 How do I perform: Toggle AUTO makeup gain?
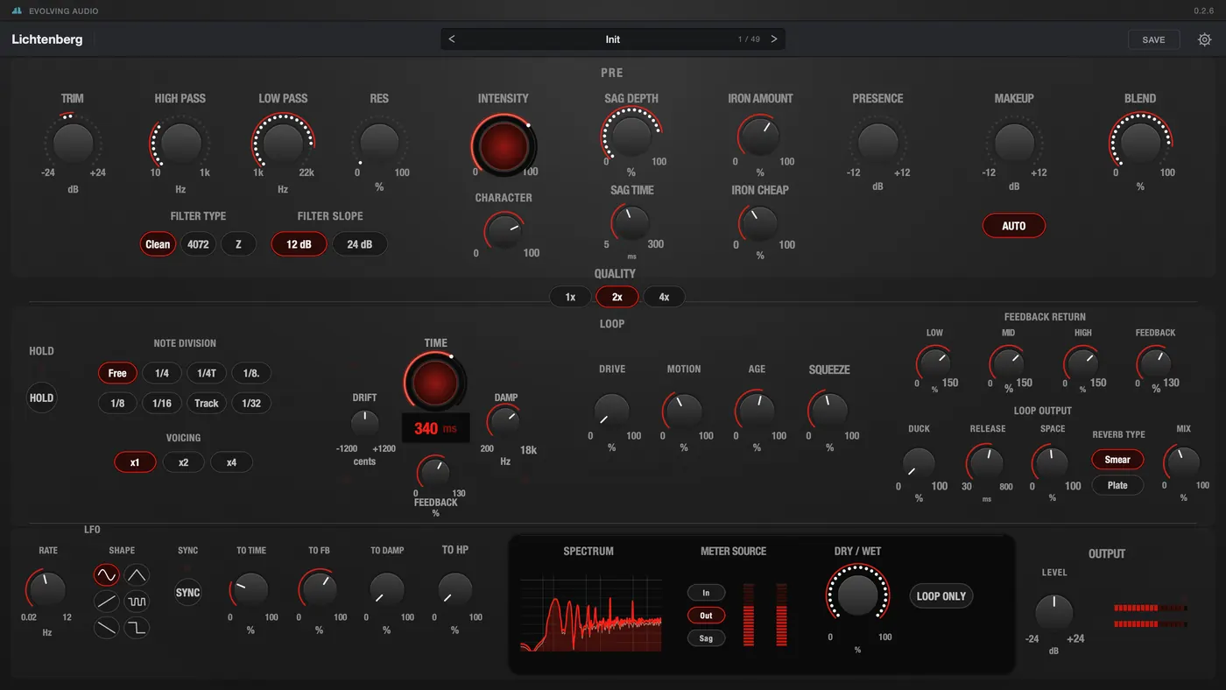pyautogui.click(x=1013, y=226)
